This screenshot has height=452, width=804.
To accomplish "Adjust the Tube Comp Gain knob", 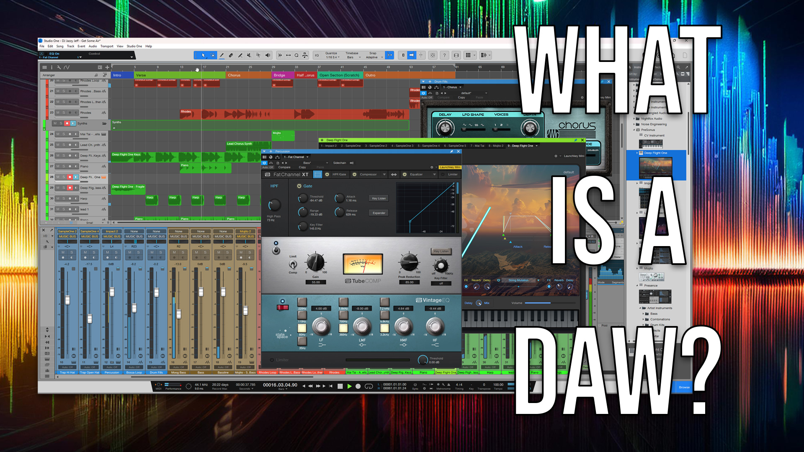I will (315, 262).
